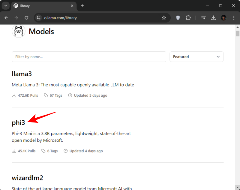The image size is (240, 190).
Task: Maximize the browser window
Action: click(x=220, y=6)
